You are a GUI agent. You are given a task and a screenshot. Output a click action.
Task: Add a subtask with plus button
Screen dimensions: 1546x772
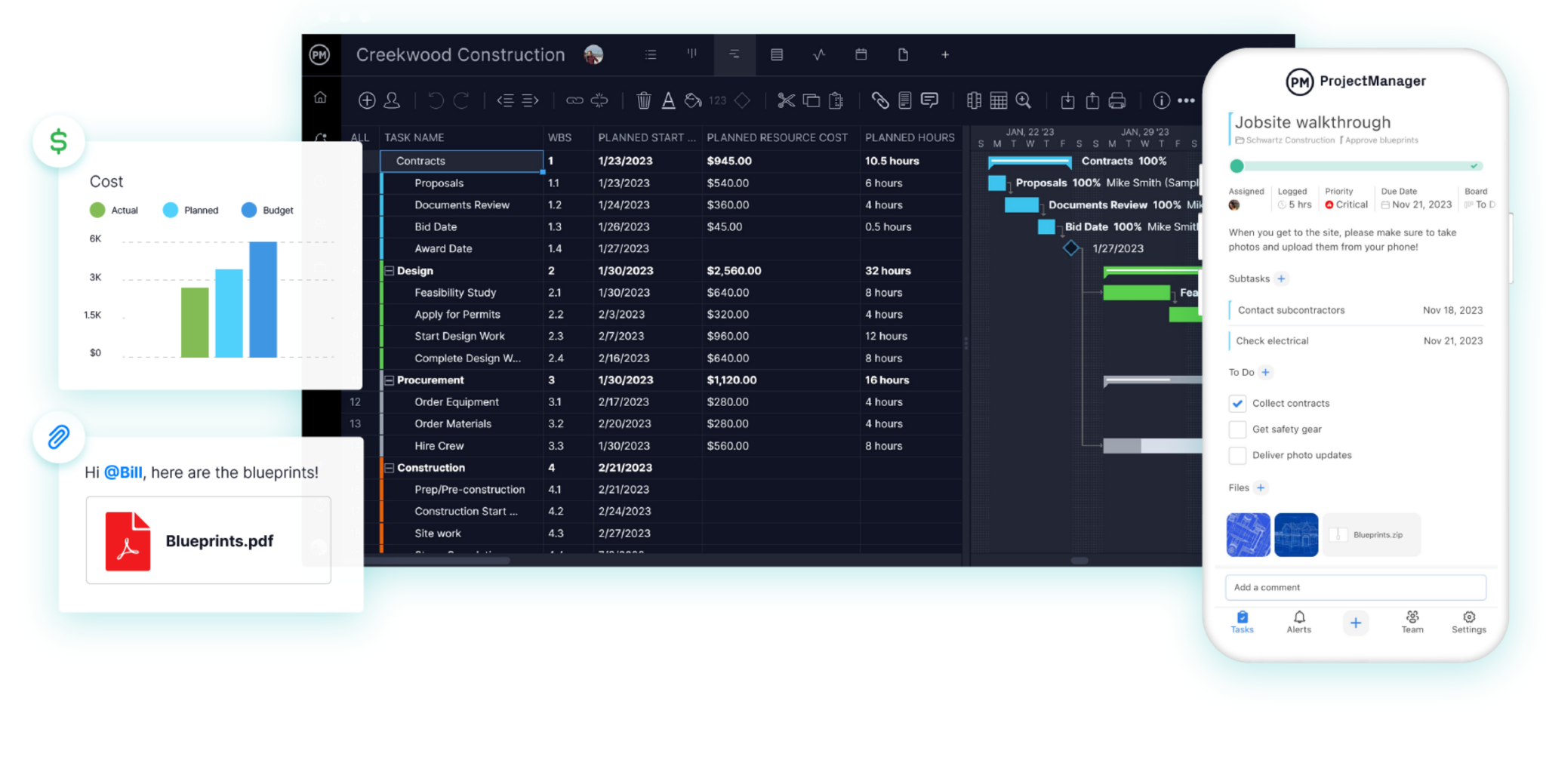click(x=1281, y=278)
